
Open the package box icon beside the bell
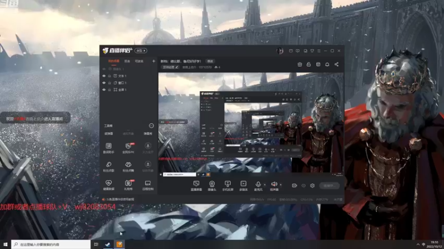point(318,64)
